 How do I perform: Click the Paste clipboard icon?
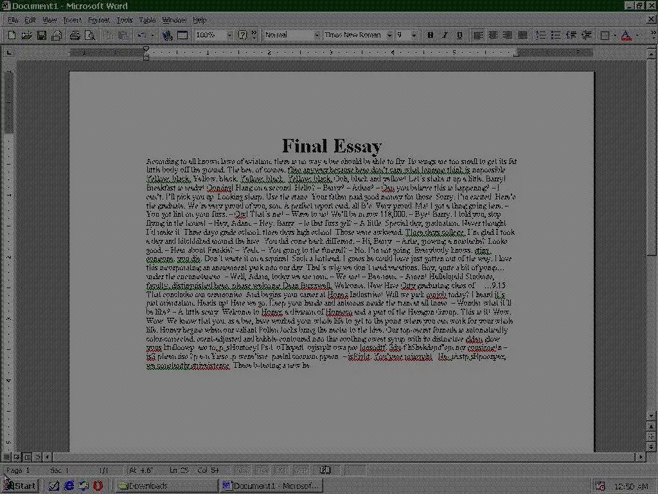click(123, 35)
